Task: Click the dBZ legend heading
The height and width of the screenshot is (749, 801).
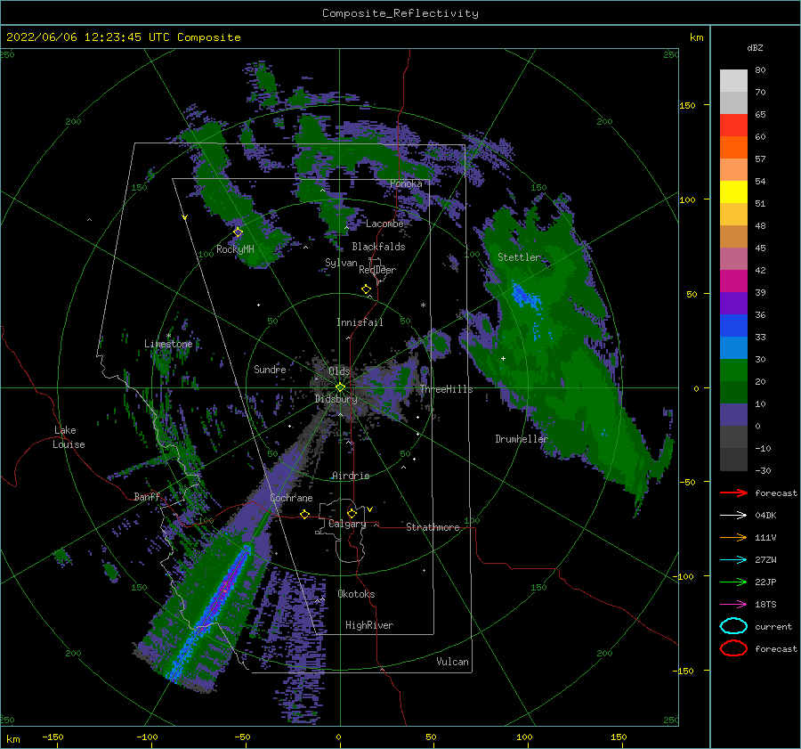Action: (x=755, y=47)
